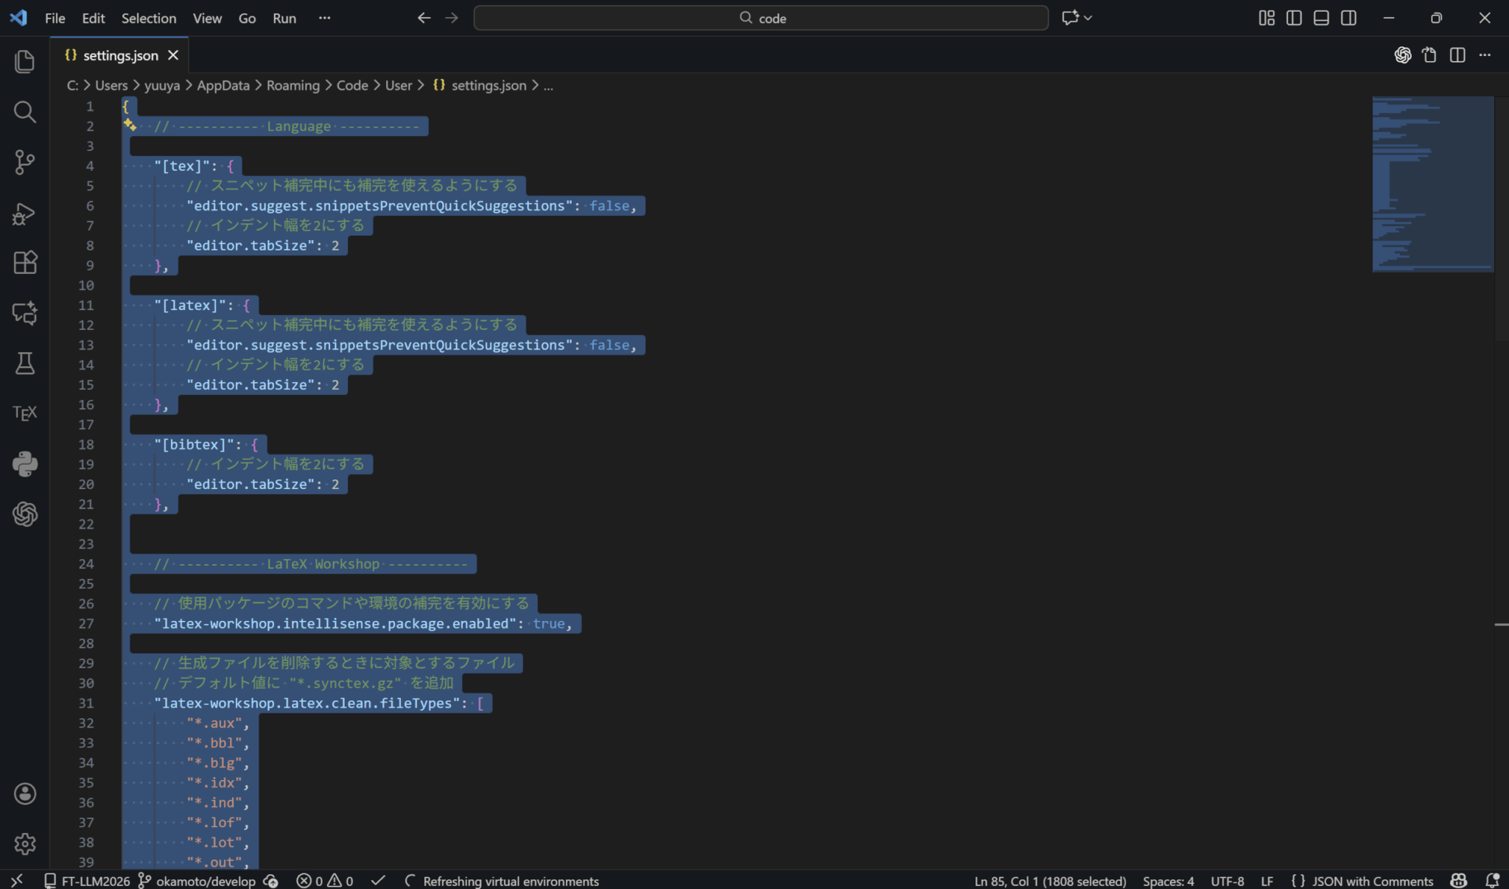Click the Manage gear icon
Image resolution: width=1509 pixels, height=889 pixels.
(x=24, y=843)
